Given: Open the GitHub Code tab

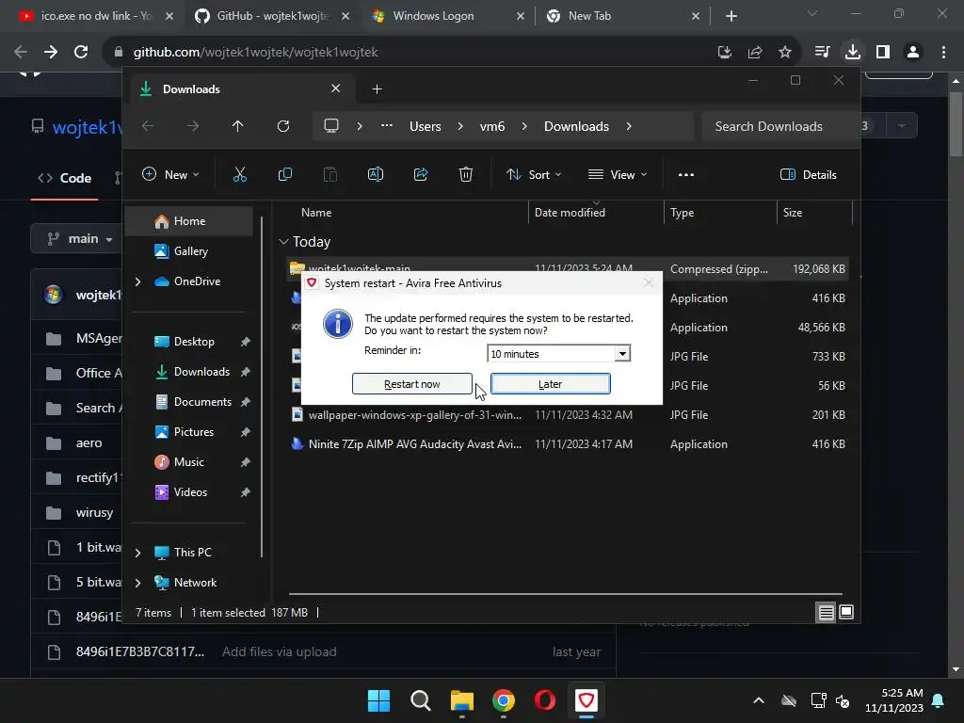Looking at the screenshot, I should [x=65, y=178].
